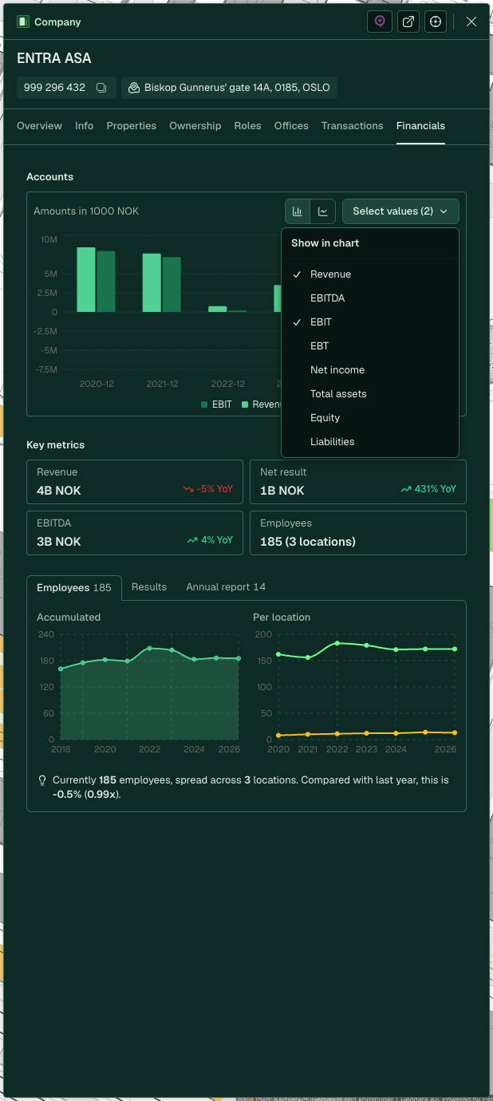Click the crosshair target icon
This screenshot has width=493, height=1101.
pyautogui.click(x=436, y=22)
